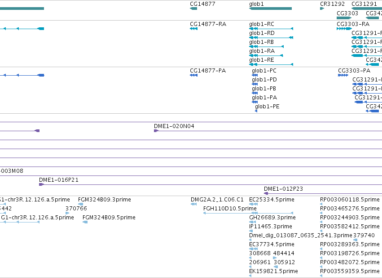Click the glob1-PC protein label

(x=264, y=71)
